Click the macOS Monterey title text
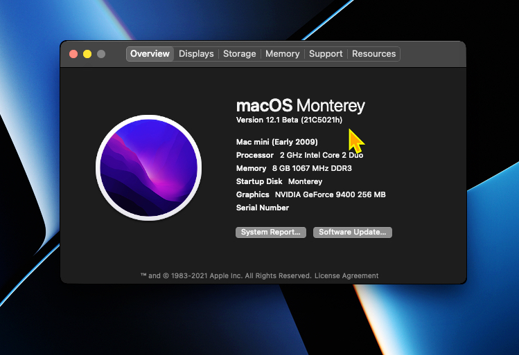Image resolution: width=519 pixels, height=355 pixels. (x=301, y=105)
